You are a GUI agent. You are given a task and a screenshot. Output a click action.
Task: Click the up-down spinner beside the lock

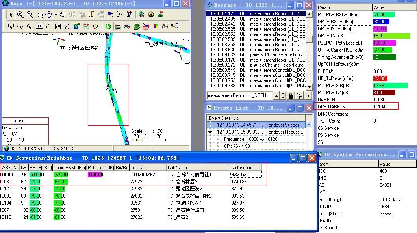click(283, 95)
